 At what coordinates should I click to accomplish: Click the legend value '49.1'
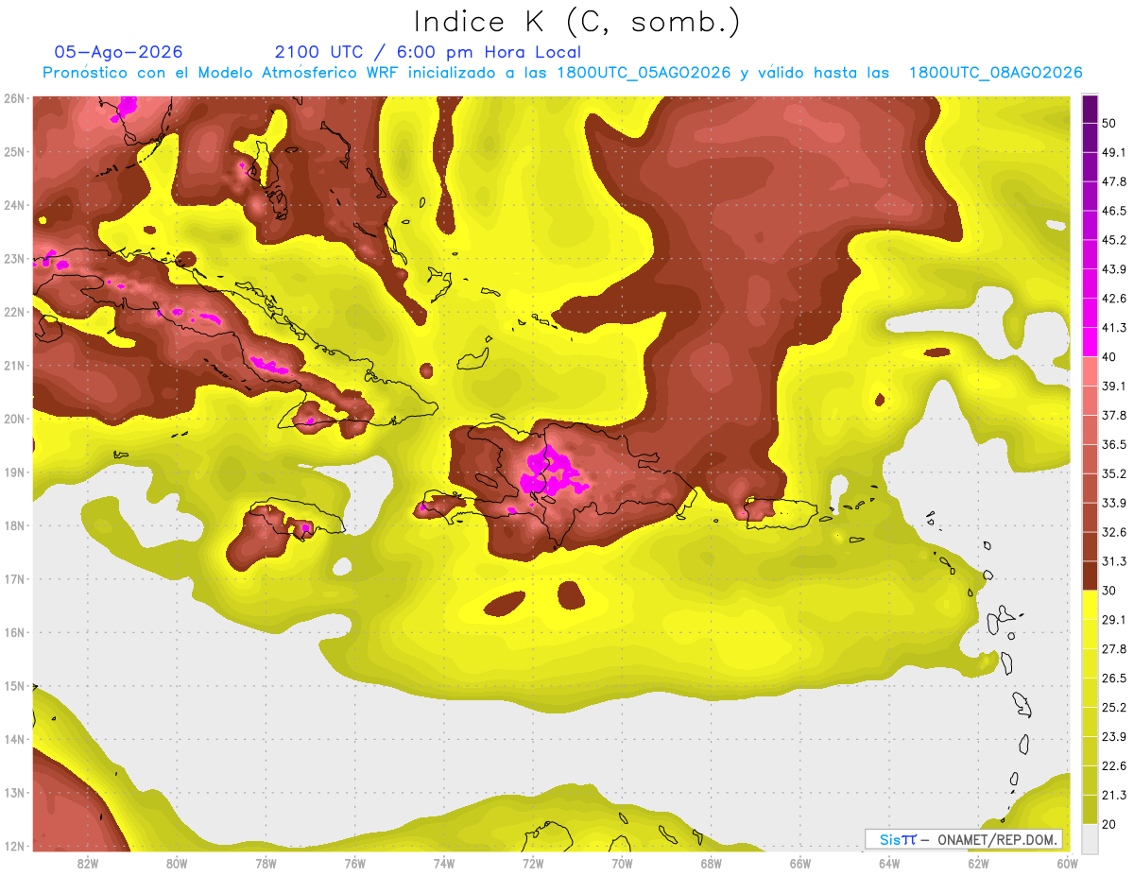1115,152
